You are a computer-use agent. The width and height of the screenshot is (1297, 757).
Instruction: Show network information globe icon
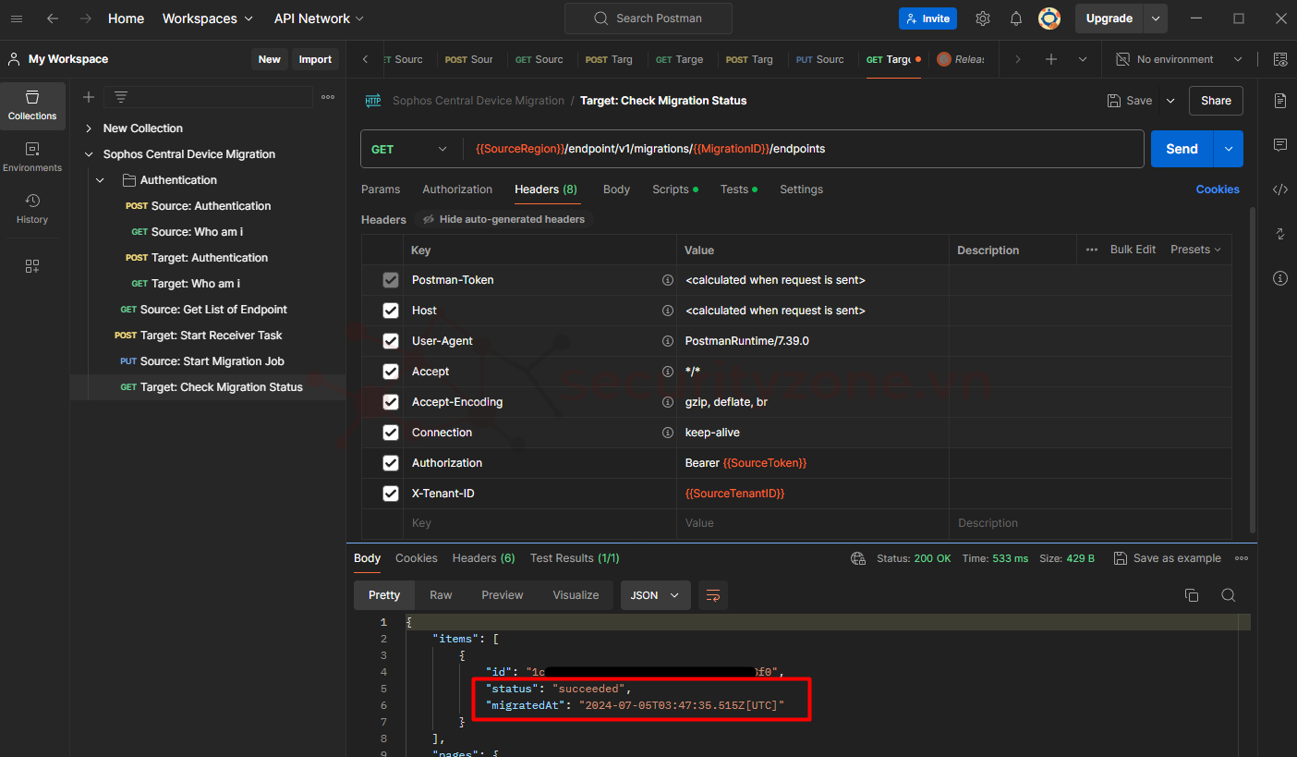[x=858, y=558]
